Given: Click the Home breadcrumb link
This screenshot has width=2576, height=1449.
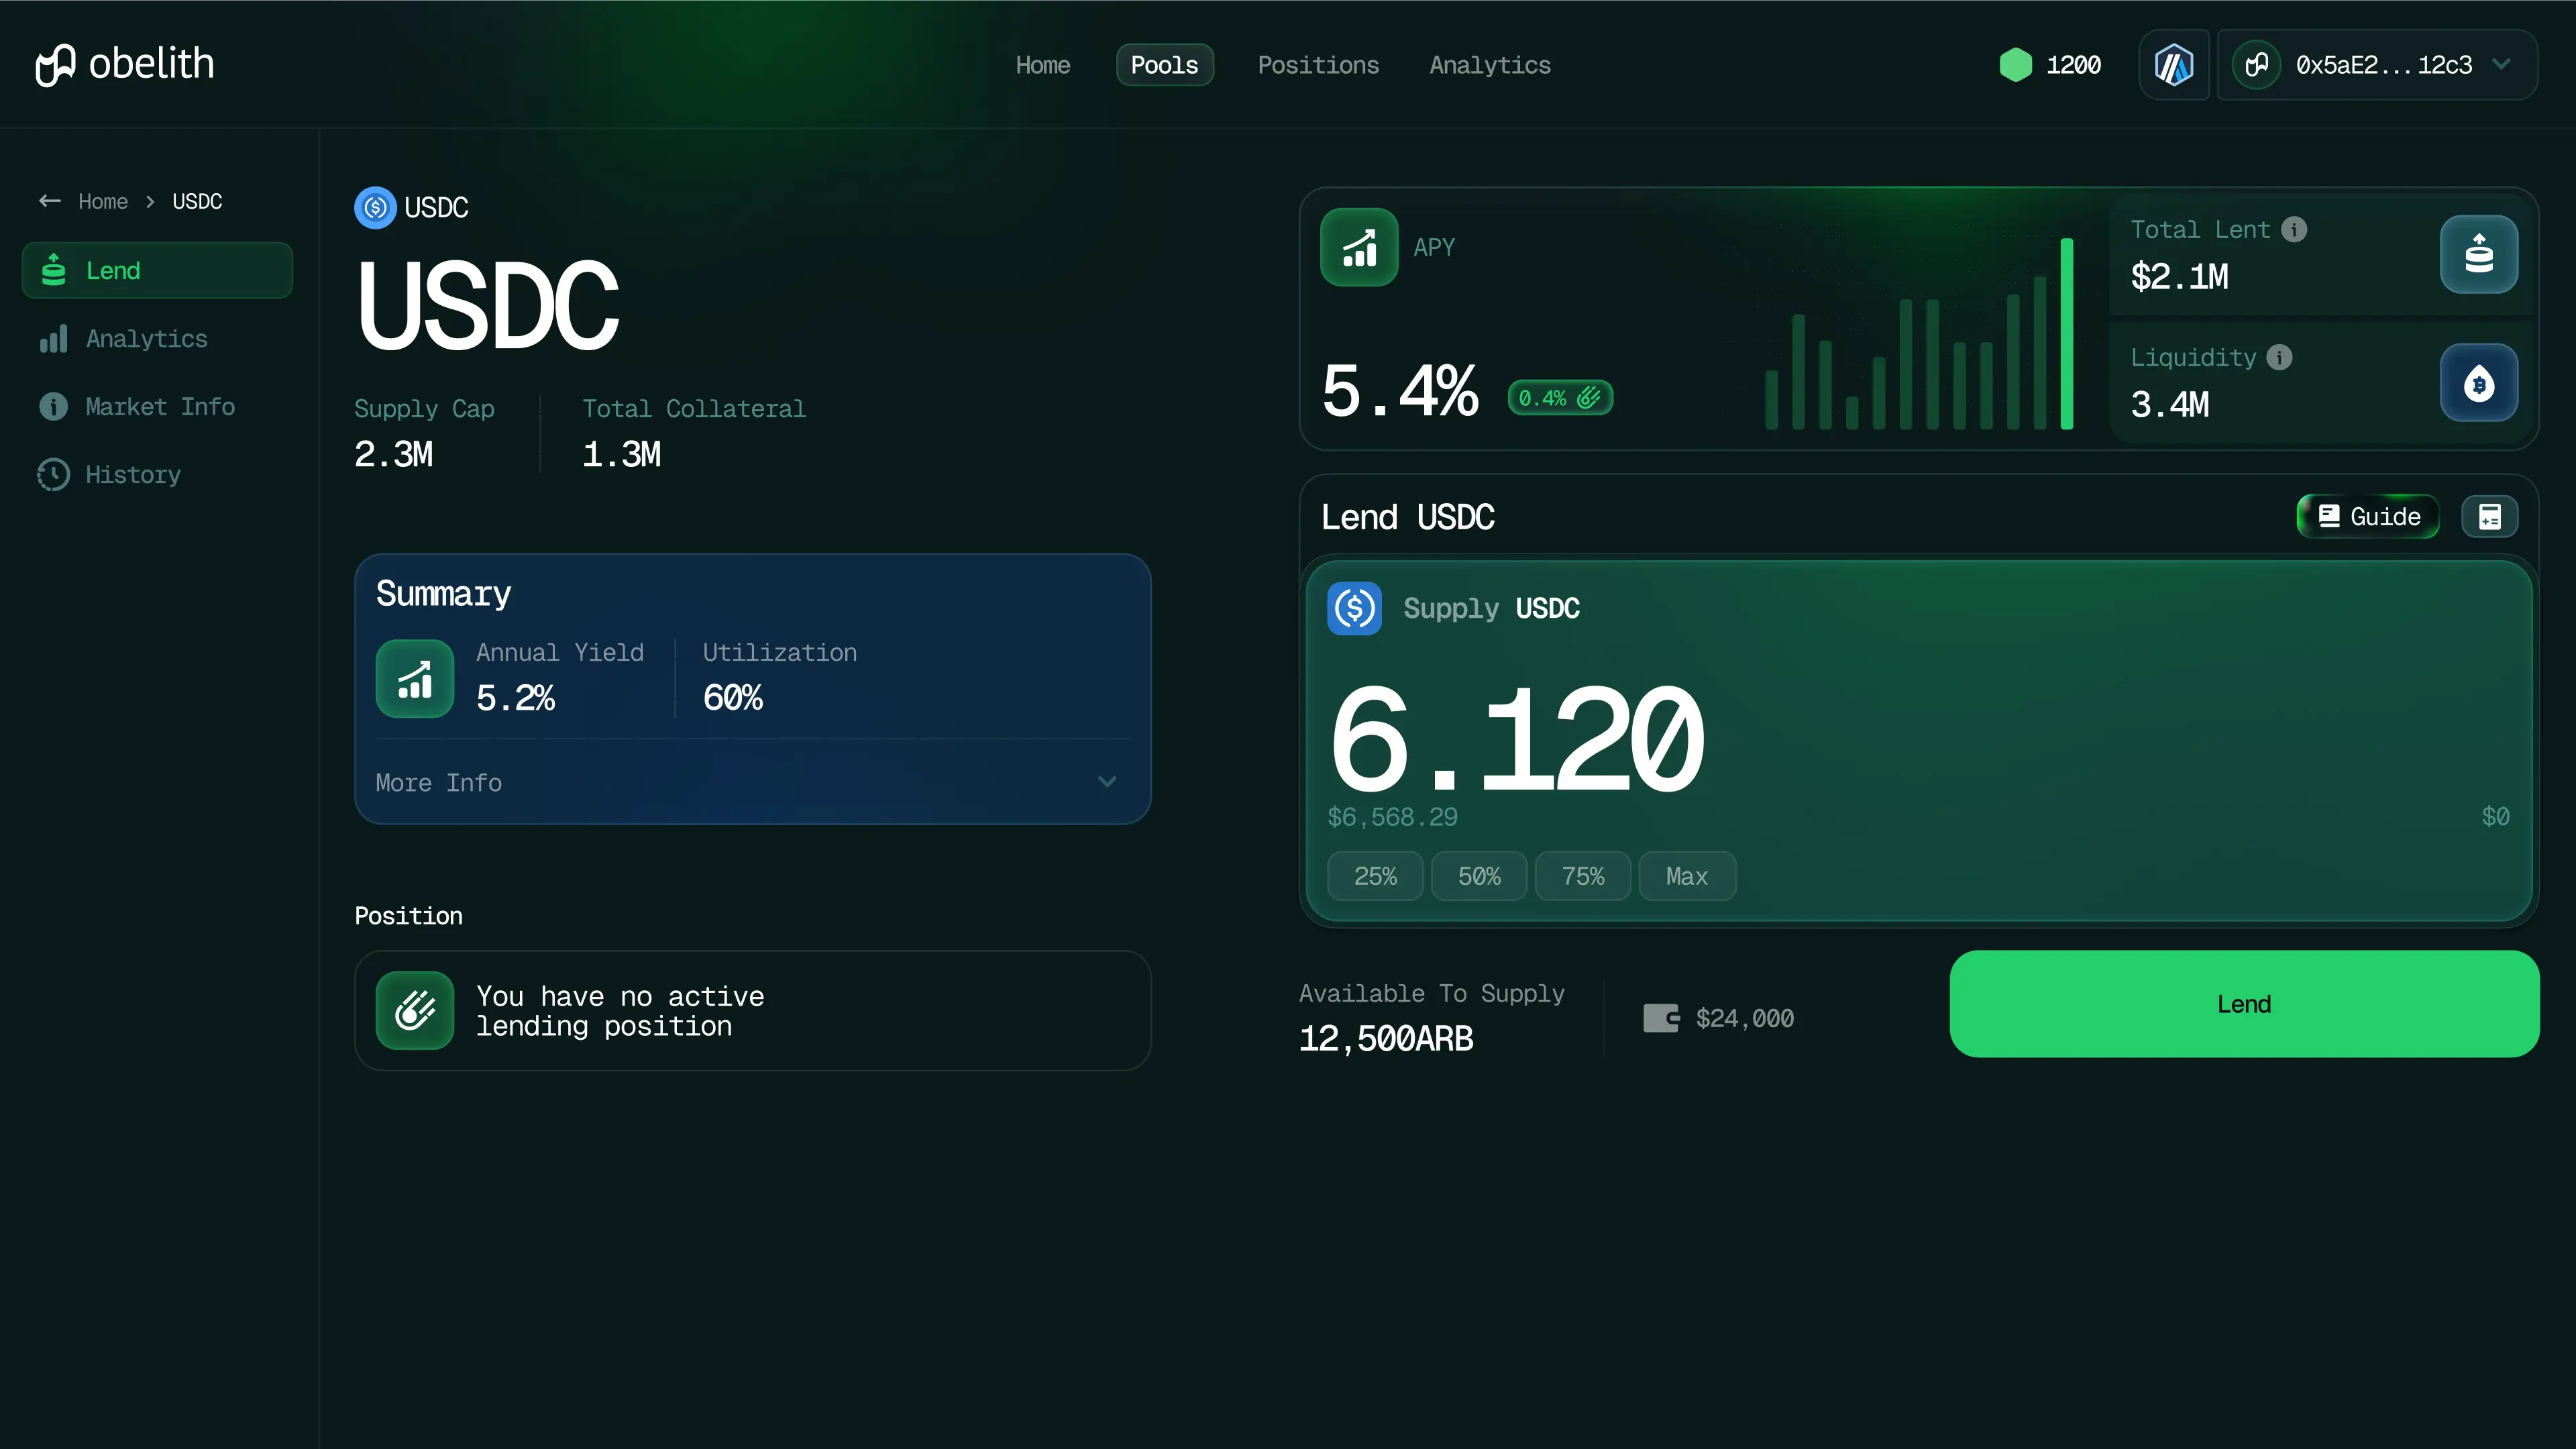Looking at the screenshot, I should tap(103, 201).
